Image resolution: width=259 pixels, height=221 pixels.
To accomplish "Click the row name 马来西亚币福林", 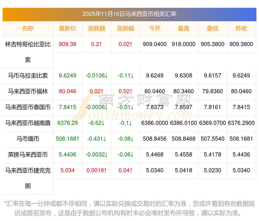I will coord(28,91).
